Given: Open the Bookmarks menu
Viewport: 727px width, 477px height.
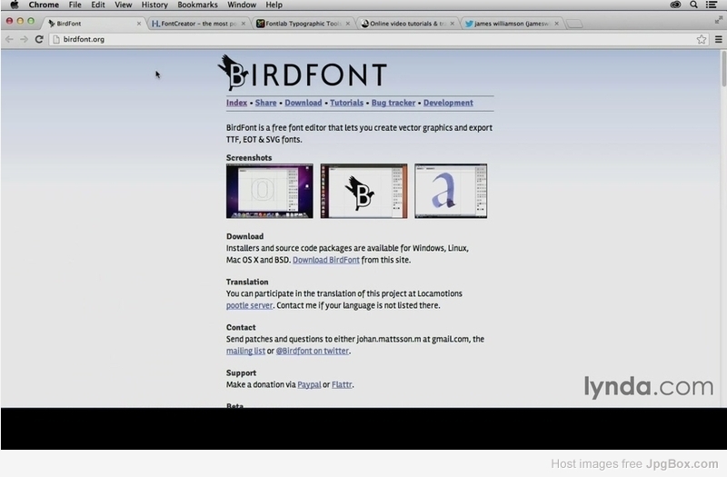Looking at the screenshot, I should pos(197,5).
